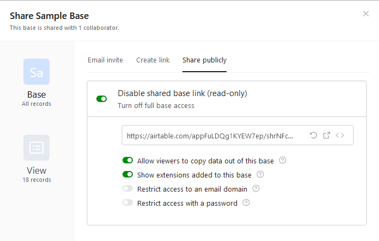Toggle Allow viewers to copy data
The image size is (379, 241).
[x=127, y=160]
